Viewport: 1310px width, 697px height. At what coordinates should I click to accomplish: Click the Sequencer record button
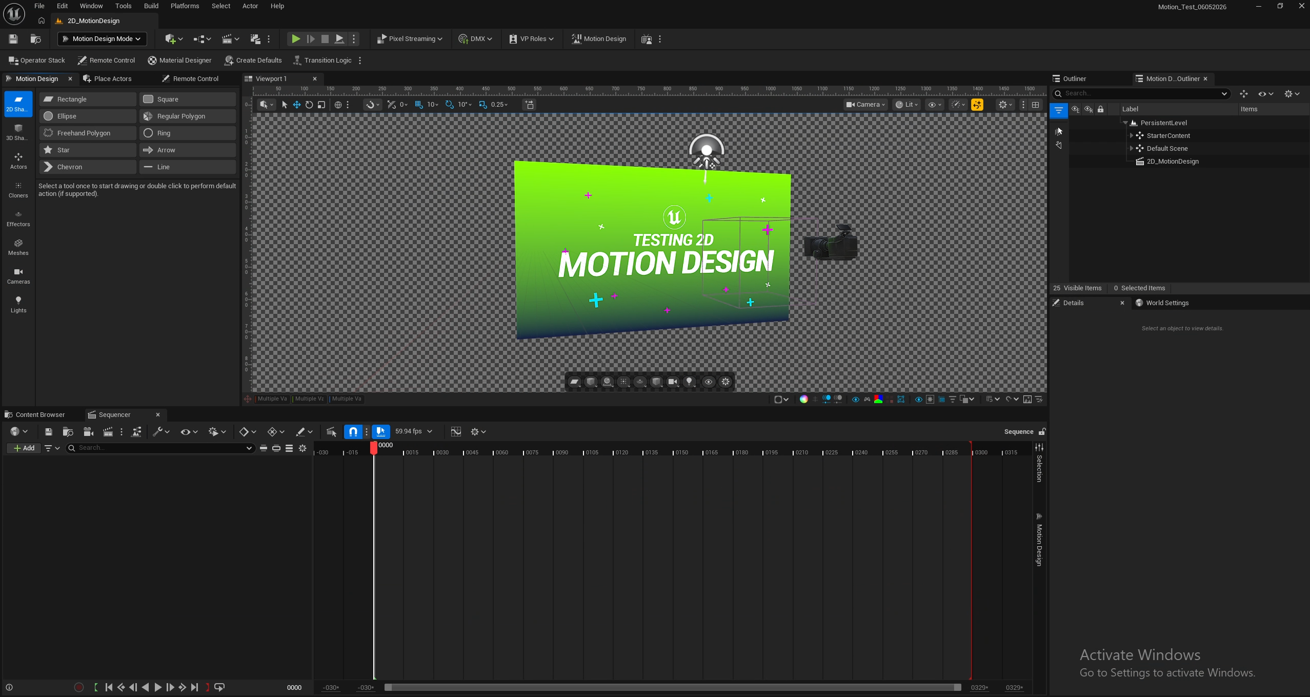79,687
